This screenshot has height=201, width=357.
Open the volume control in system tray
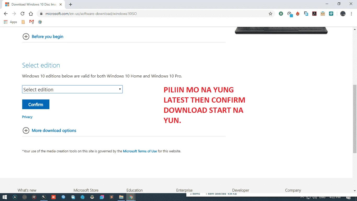(x=315, y=197)
